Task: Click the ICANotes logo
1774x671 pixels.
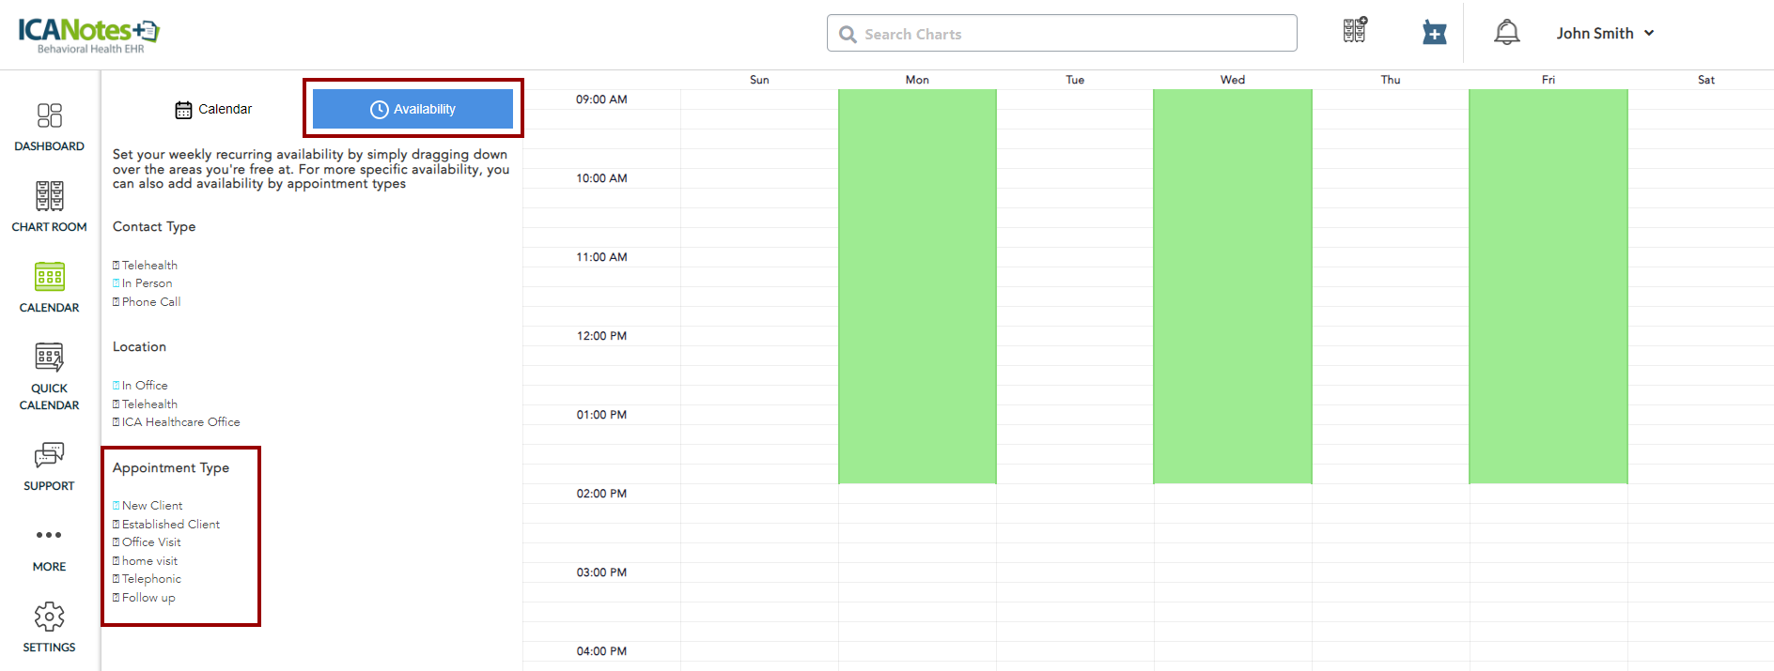Action: click(x=89, y=34)
